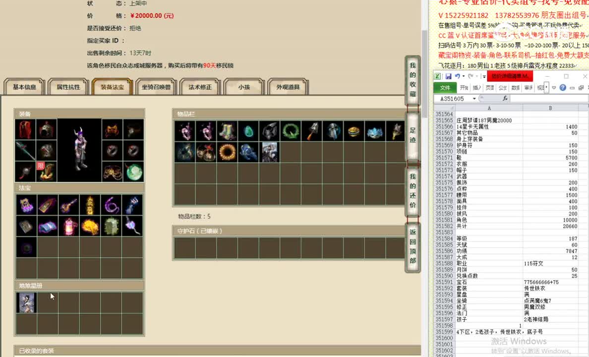This screenshot has width=589, height=357.
Task: Switch to the 基本信息 tab
Action: pyautogui.click(x=23, y=86)
